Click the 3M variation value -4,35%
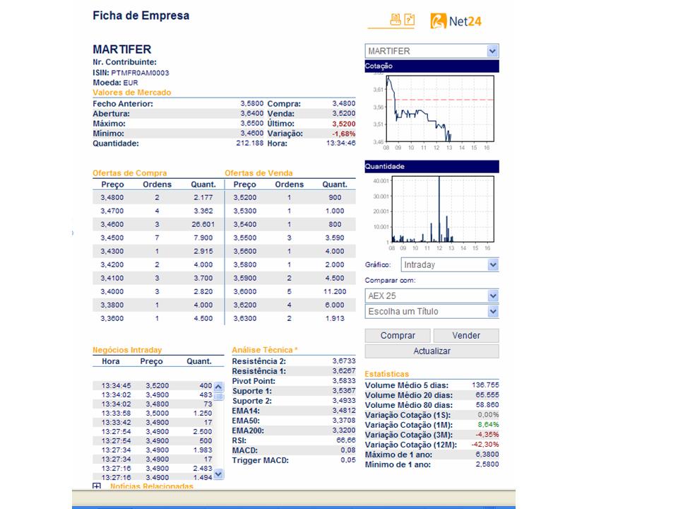 click(x=487, y=435)
